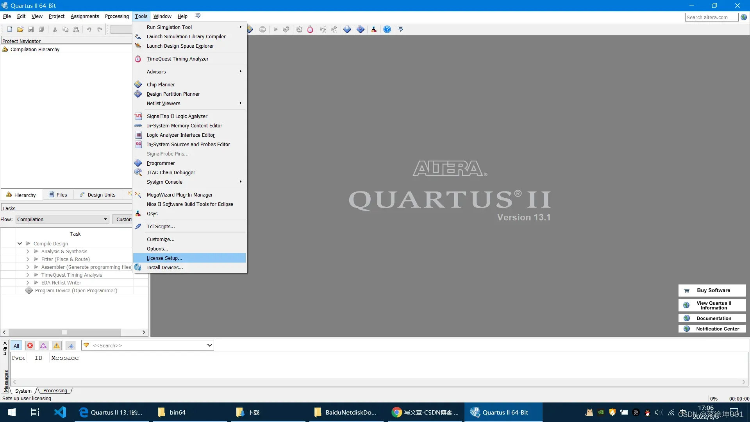
Task: Switch to the Processing messages tab
Action: 55,390
